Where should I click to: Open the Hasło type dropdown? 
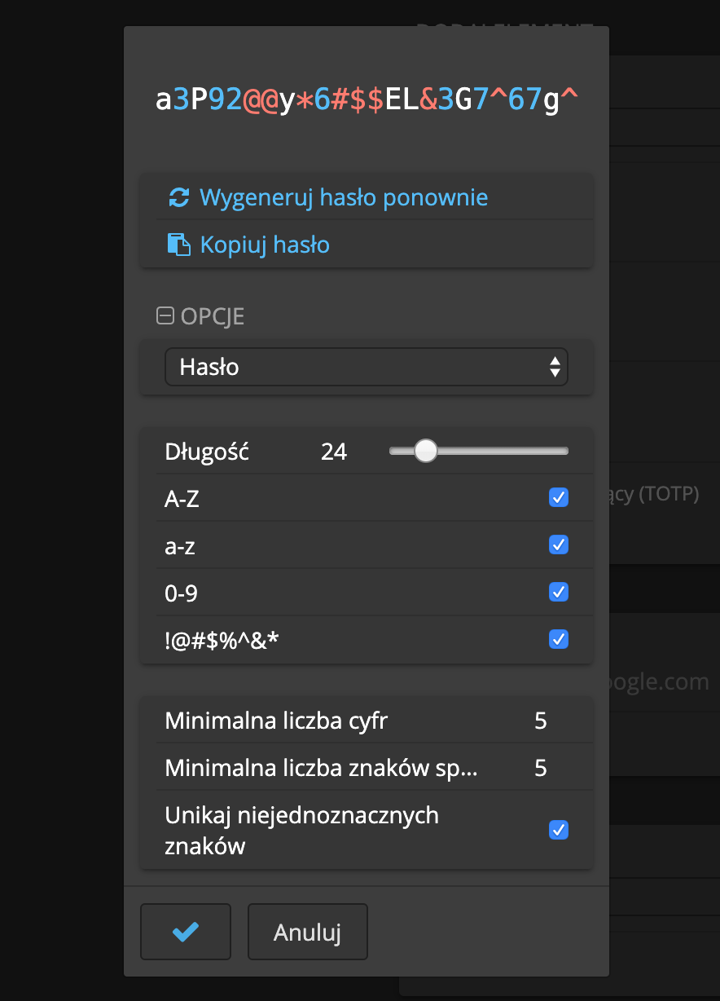367,367
